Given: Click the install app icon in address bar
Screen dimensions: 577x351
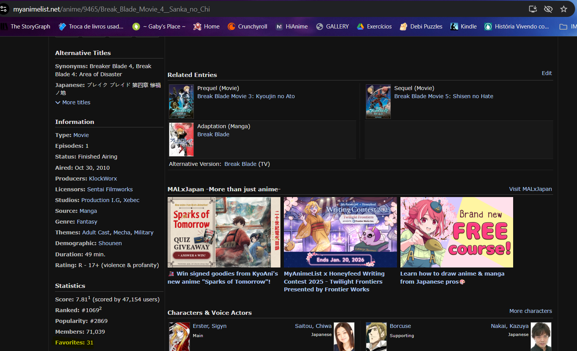Looking at the screenshot, I should (x=533, y=9).
